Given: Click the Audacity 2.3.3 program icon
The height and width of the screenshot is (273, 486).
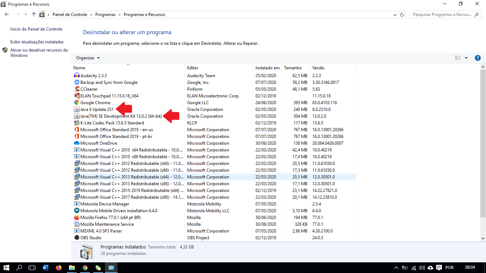Looking at the screenshot, I should pos(77,75).
